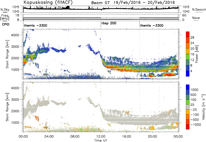This screenshot has height=142, width=206.
Task: Click the '60' Nave axis tick
Action: (x=184, y=15)
